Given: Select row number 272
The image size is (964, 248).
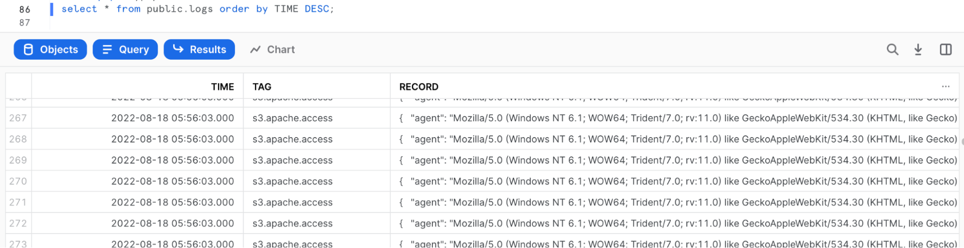Looking at the screenshot, I should 18,223.
